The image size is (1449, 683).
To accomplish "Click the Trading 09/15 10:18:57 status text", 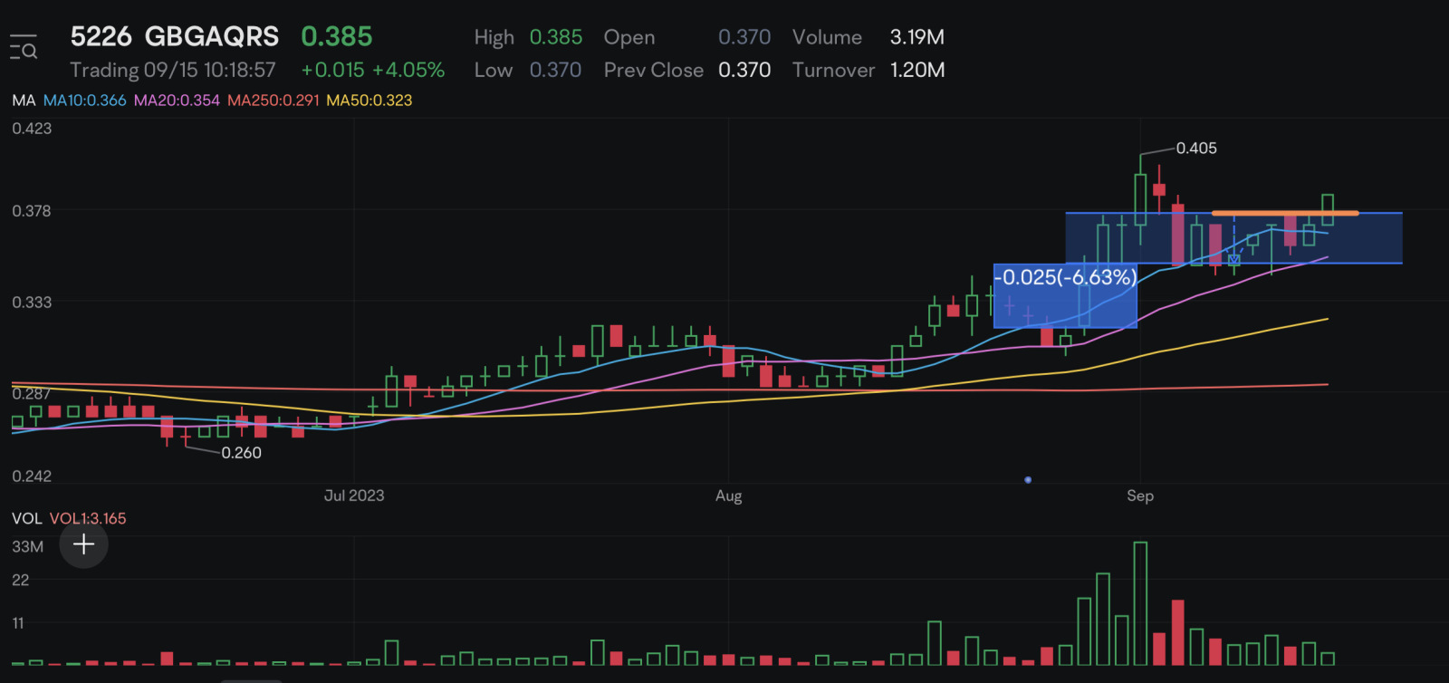I will coord(173,70).
